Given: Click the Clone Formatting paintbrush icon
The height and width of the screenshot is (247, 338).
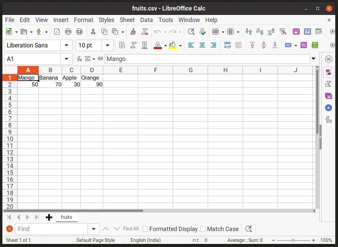Looking at the screenshot, I should coord(133,32).
